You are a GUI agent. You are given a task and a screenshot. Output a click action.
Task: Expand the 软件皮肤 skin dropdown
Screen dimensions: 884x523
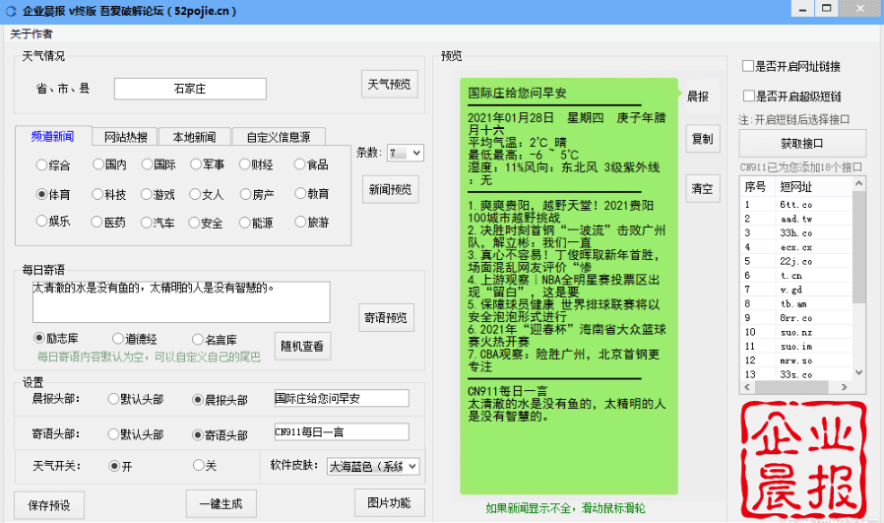point(411,466)
